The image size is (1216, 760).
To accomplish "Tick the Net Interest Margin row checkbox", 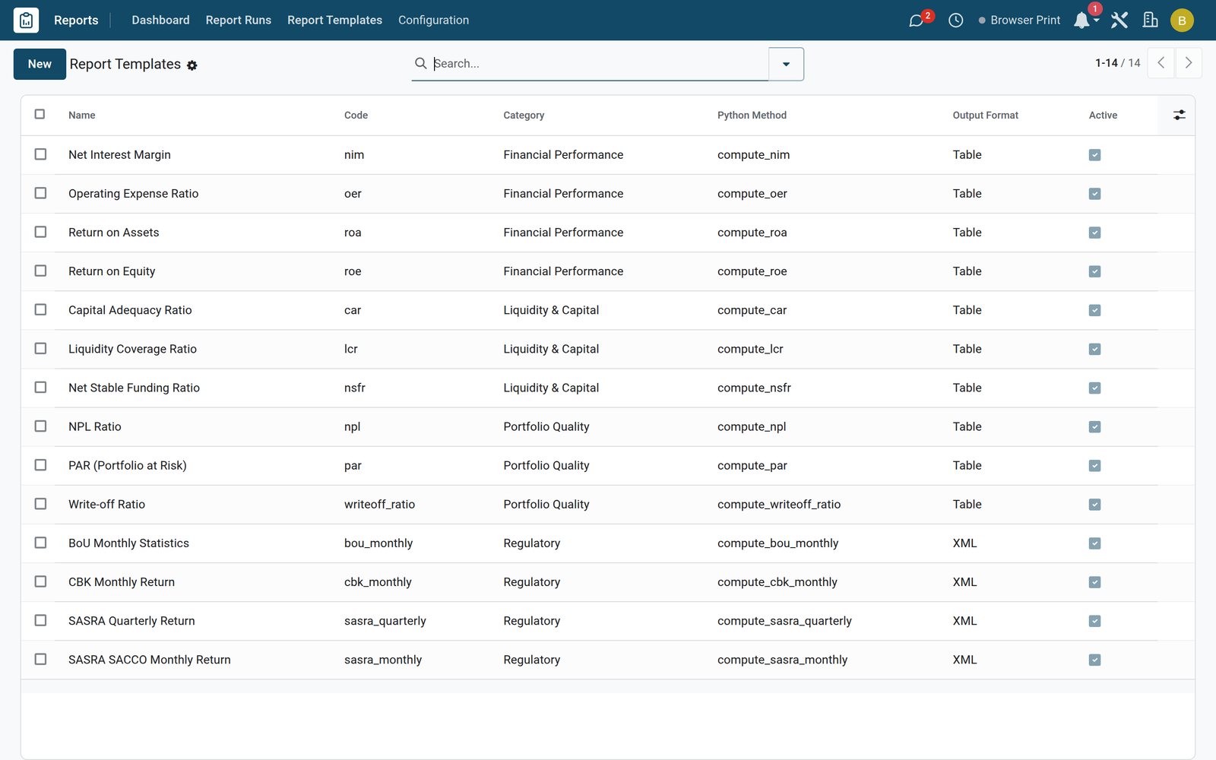I will click(40, 154).
